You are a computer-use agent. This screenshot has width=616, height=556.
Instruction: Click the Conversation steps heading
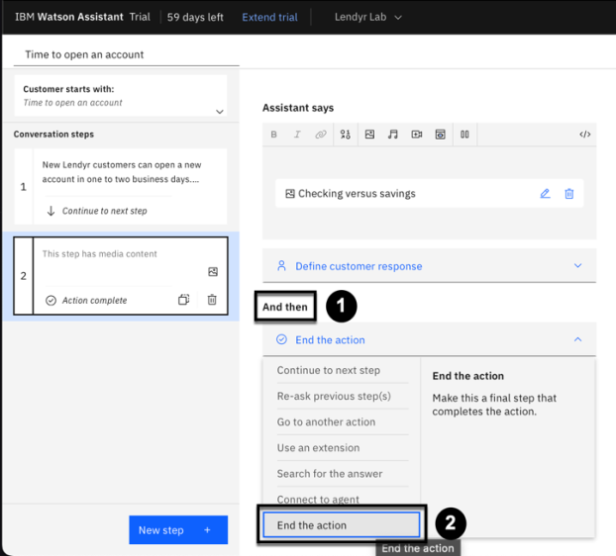coord(53,135)
